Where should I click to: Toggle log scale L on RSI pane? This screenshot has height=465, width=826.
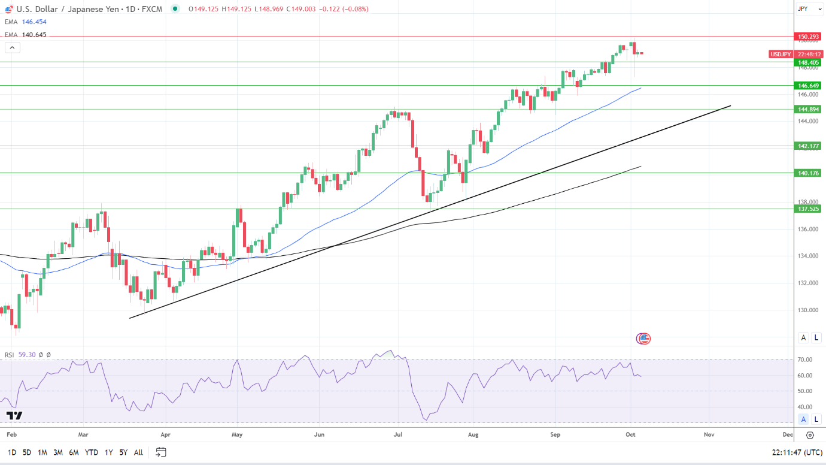816,419
